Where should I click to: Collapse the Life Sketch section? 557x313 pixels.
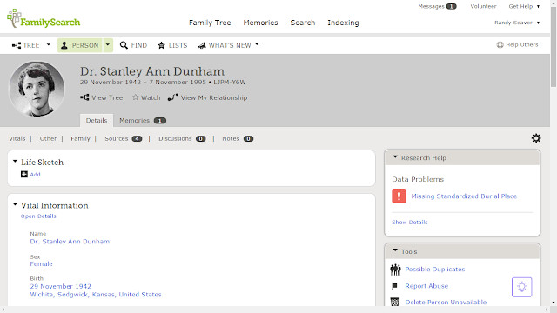15,162
